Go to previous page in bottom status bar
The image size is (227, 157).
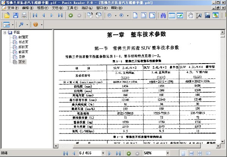(74, 153)
